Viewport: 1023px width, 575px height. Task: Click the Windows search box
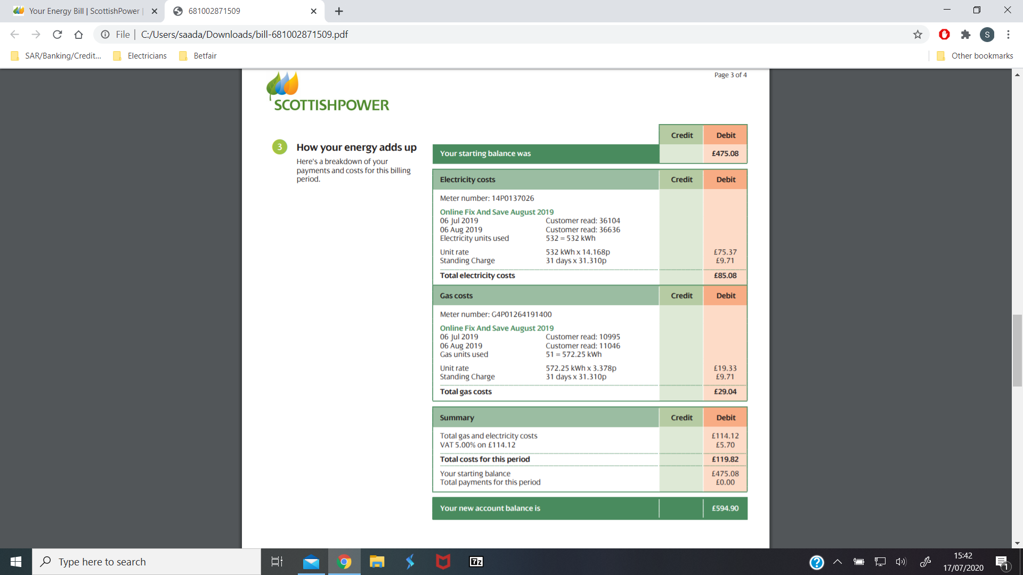147,562
